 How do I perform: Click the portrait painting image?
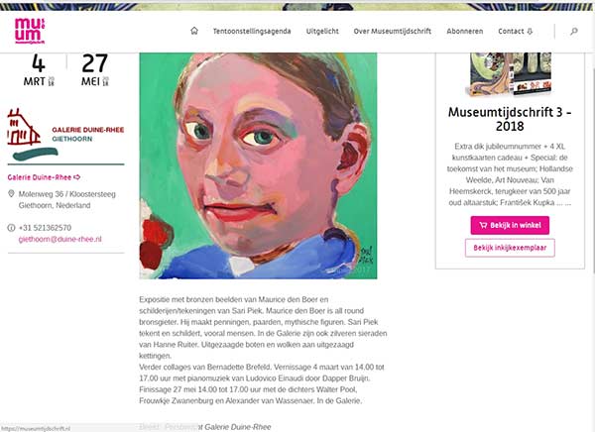click(x=258, y=165)
